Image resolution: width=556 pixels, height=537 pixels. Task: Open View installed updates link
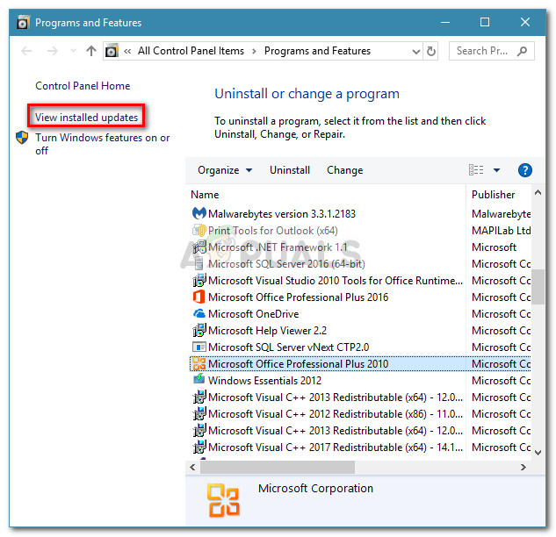[86, 118]
